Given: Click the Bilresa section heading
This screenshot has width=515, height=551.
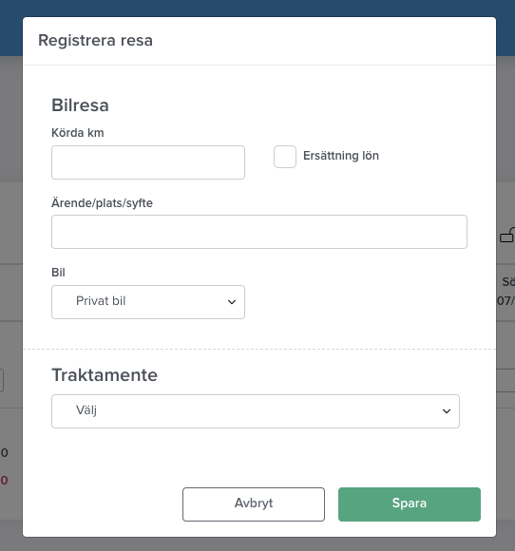Looking at the screenshot, I should click(80, 105).
